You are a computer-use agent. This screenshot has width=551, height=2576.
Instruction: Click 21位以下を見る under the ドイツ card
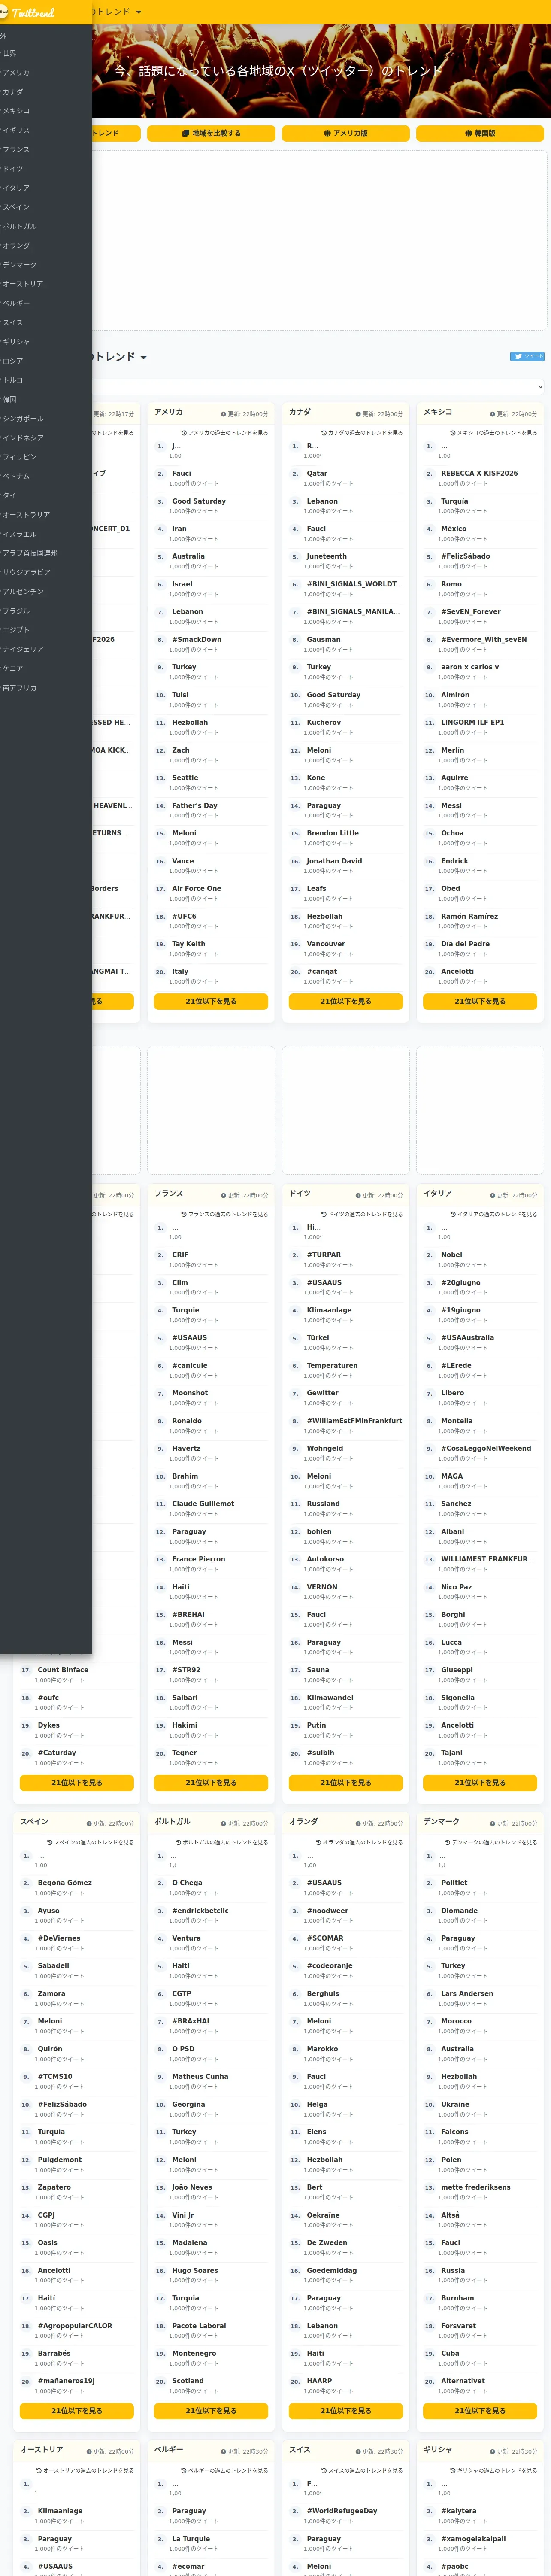346,1782
